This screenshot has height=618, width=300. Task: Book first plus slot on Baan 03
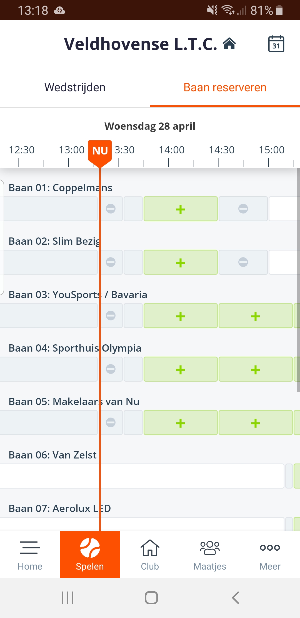click(x=181, y=316)
